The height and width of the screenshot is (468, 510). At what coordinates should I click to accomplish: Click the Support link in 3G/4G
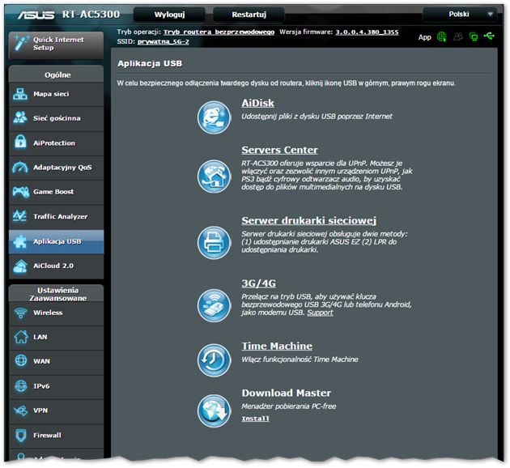(320, 313)
